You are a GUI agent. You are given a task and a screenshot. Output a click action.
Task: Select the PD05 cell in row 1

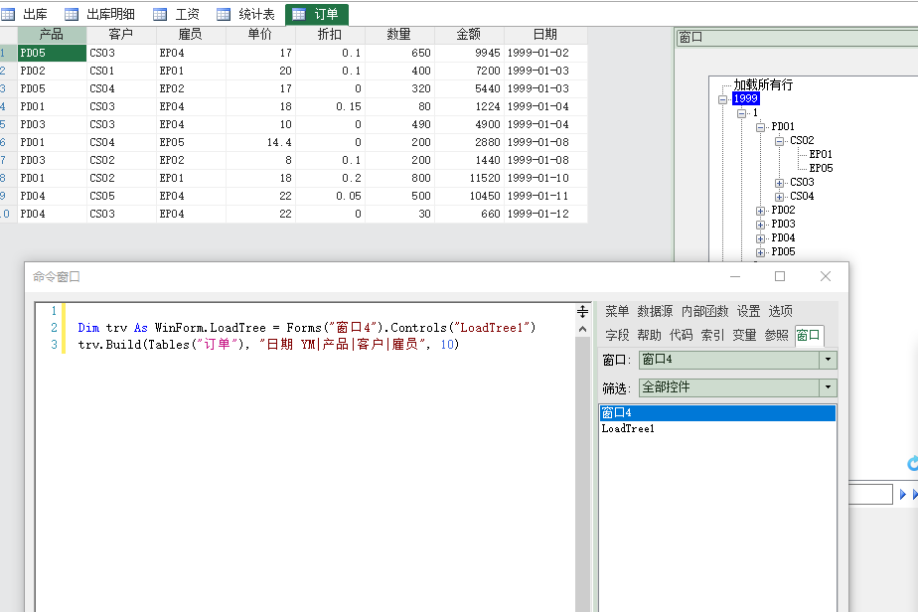(x=52, y=53)
